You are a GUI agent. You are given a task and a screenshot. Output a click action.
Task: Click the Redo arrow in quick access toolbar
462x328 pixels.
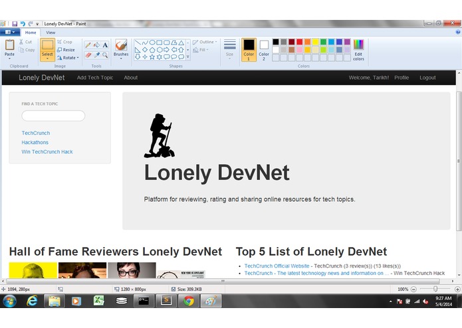click(31, 23)
